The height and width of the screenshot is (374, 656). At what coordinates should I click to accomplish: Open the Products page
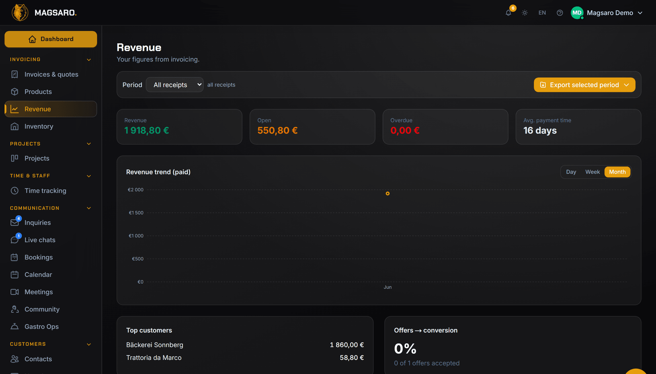(x=51, y=92)
